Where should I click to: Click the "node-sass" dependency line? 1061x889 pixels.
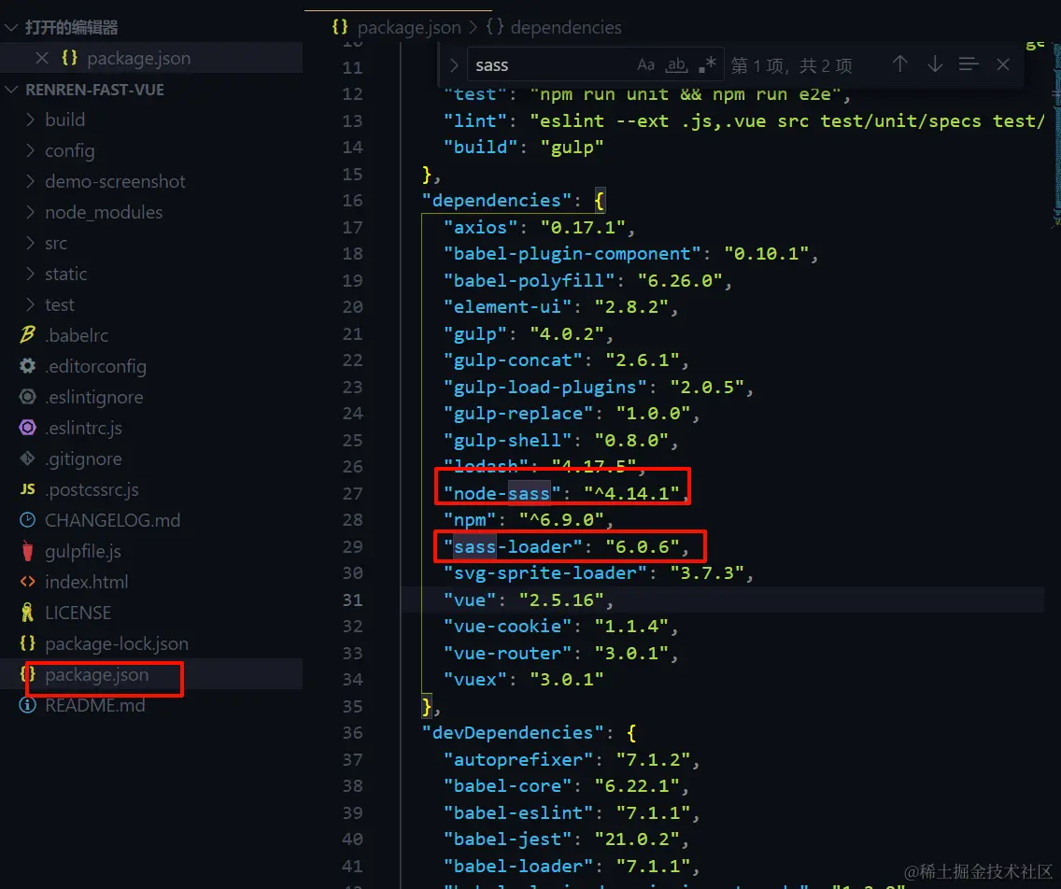tap(566, 493)
